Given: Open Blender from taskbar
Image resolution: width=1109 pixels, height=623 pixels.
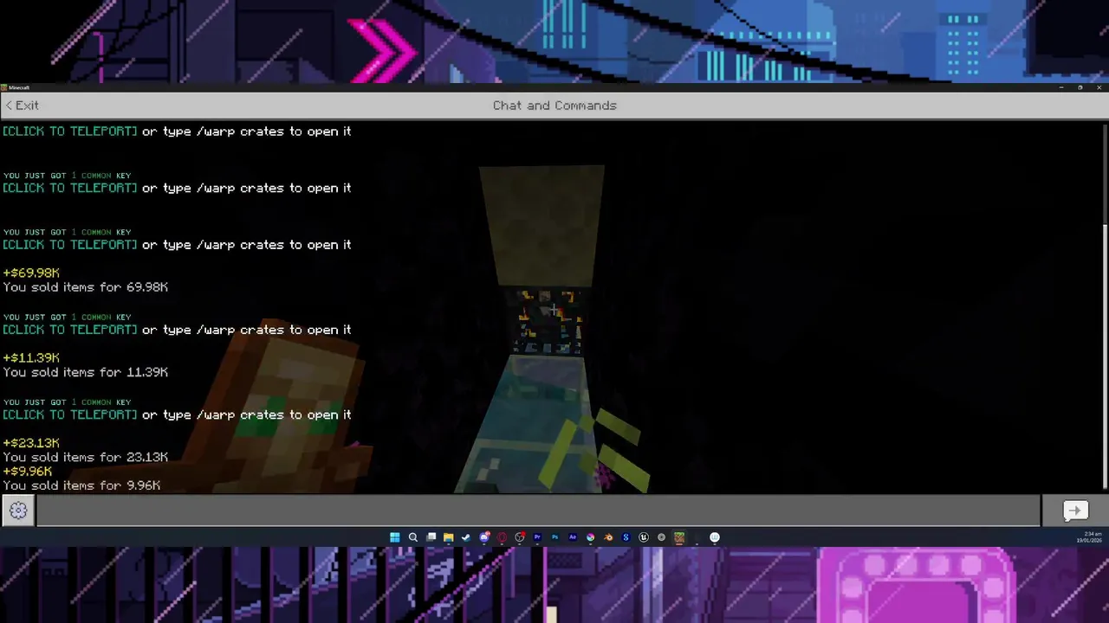Looking at the screenshot, I should (608, 537).
